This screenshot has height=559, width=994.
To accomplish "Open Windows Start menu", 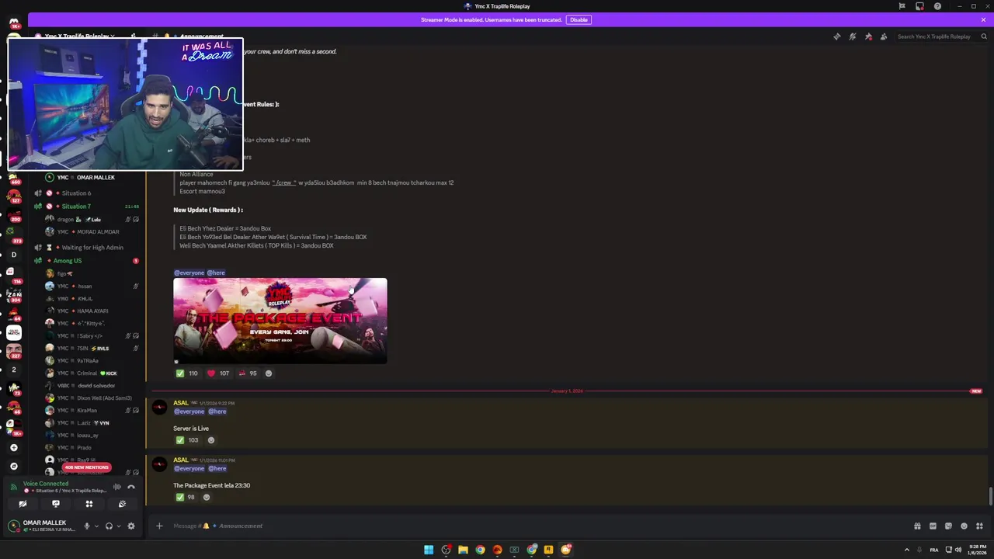I will click(x=429, y=550).
